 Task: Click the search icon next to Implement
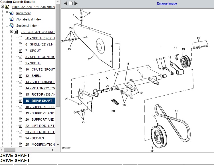point(11,13)
